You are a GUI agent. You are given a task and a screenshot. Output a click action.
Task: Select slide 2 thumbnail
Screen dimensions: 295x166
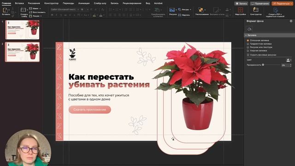pyautogui.click(x=23, y=52)
